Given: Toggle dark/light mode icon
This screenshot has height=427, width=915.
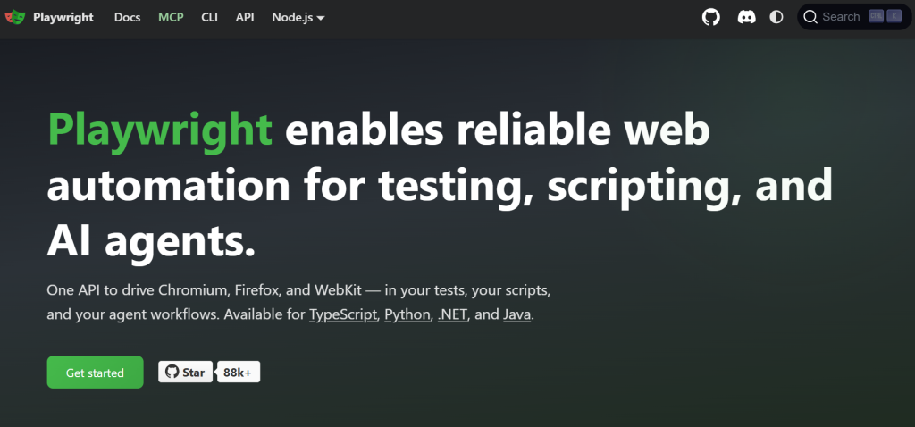Looking at the screenshot, I should [x=776, y=17].
